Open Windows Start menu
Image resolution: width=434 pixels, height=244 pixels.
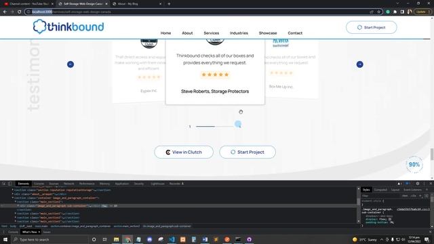pyautogui.click(x=5, y=239)
